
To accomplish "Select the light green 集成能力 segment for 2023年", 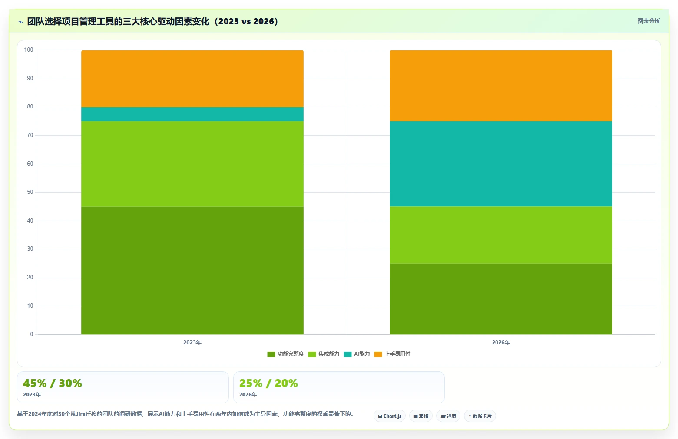I will coord(192,164).
